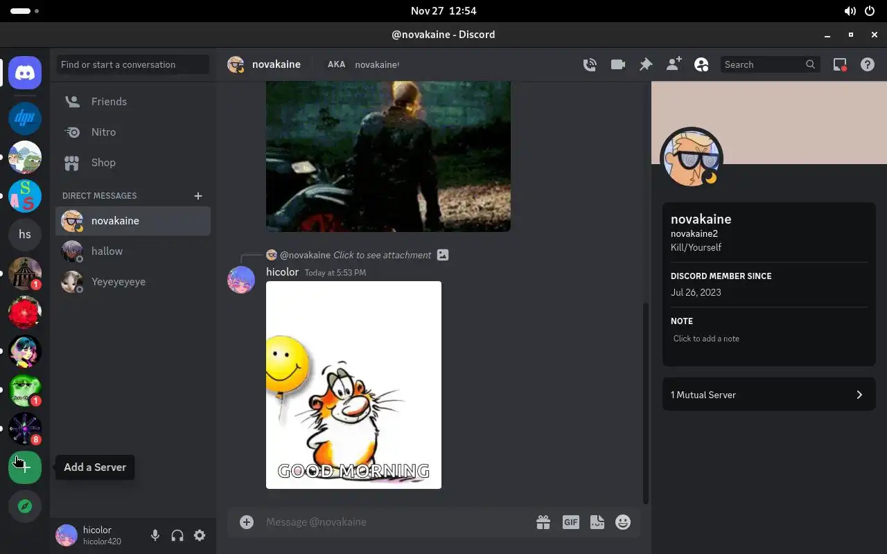Focus the Message @novakaine input
Viewport: 887px width, 554px height.
(x=395, y=522)
